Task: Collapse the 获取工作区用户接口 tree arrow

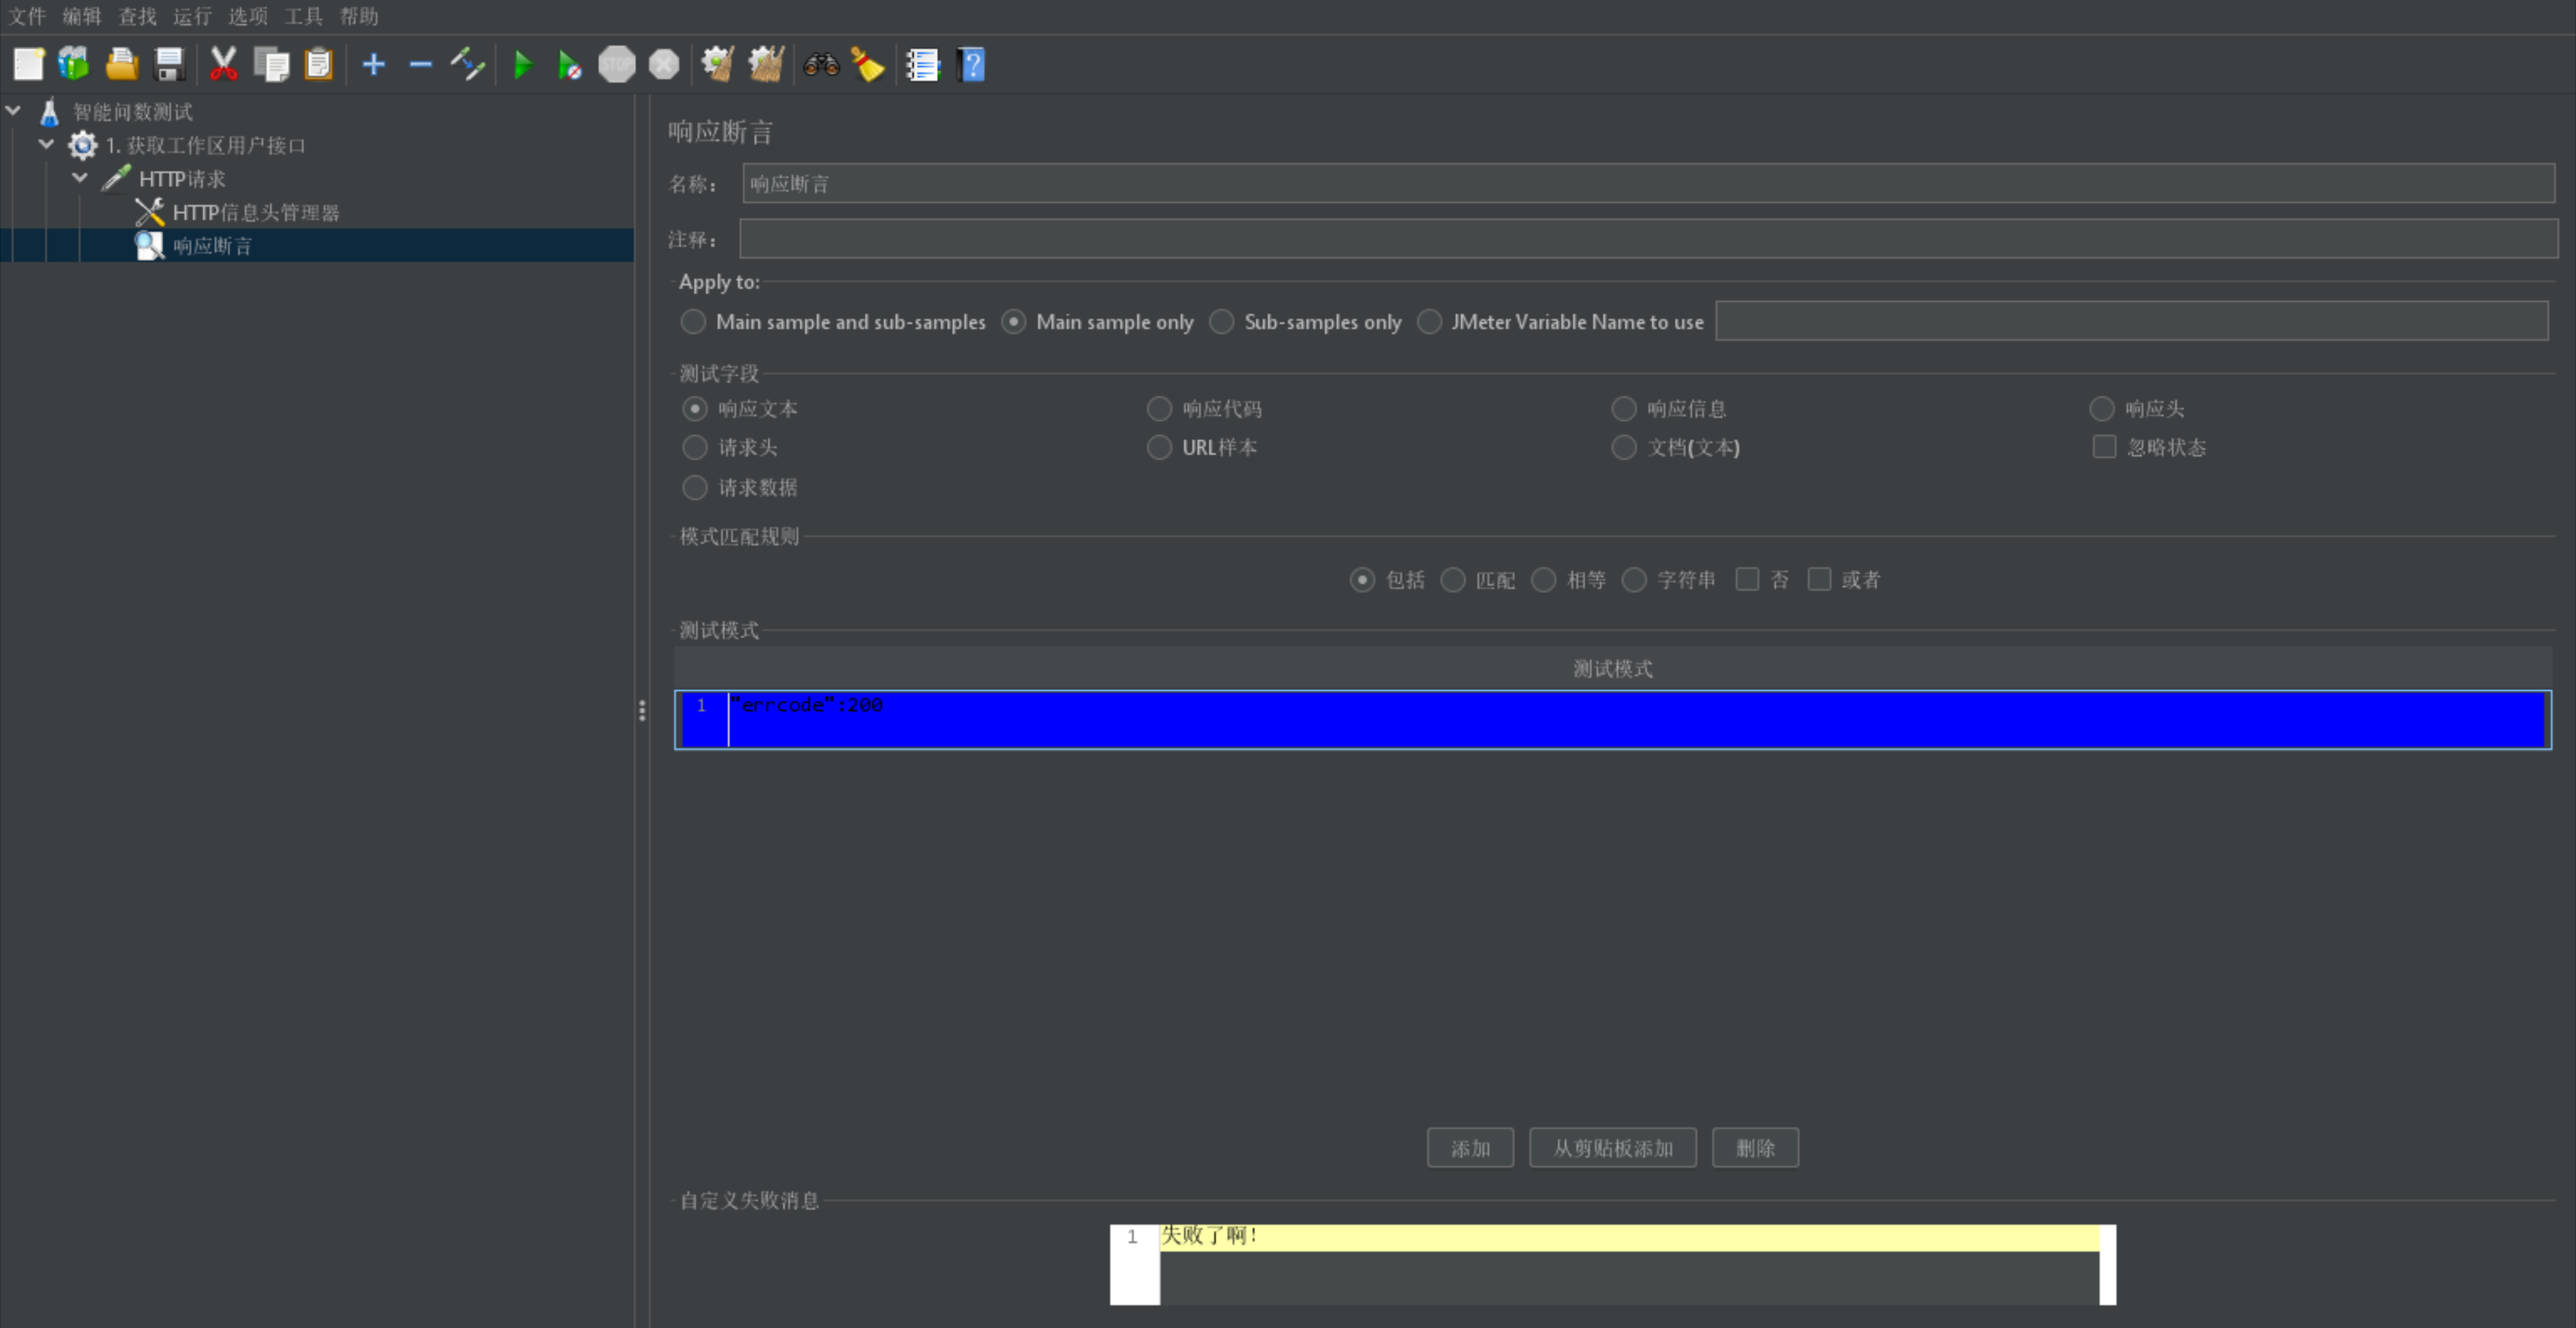Action: coord(47,145)
